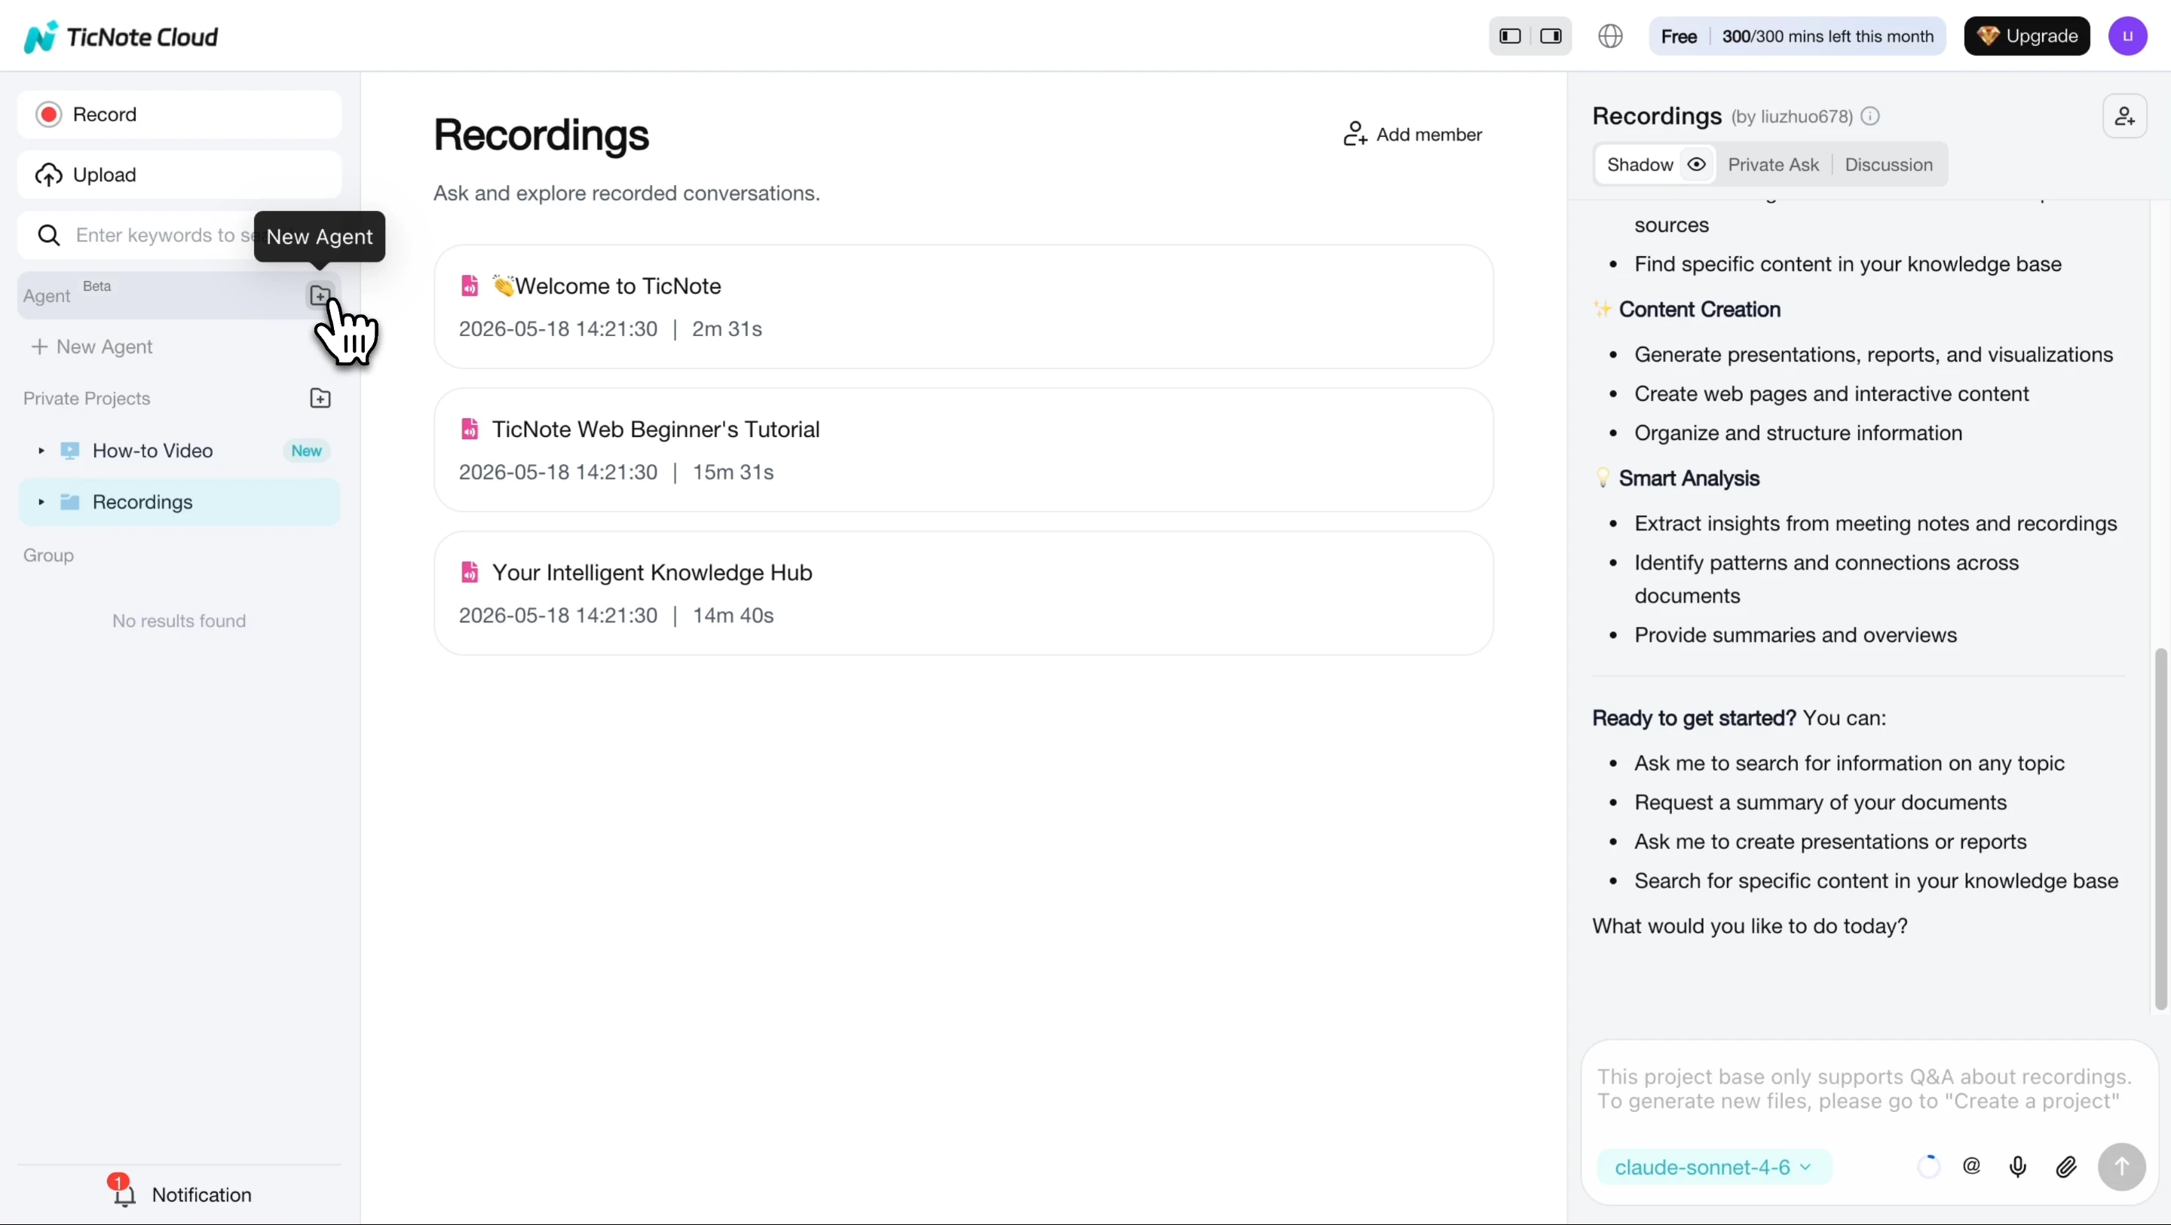Click the audio file icon of Welcome to TicNote

470,286
